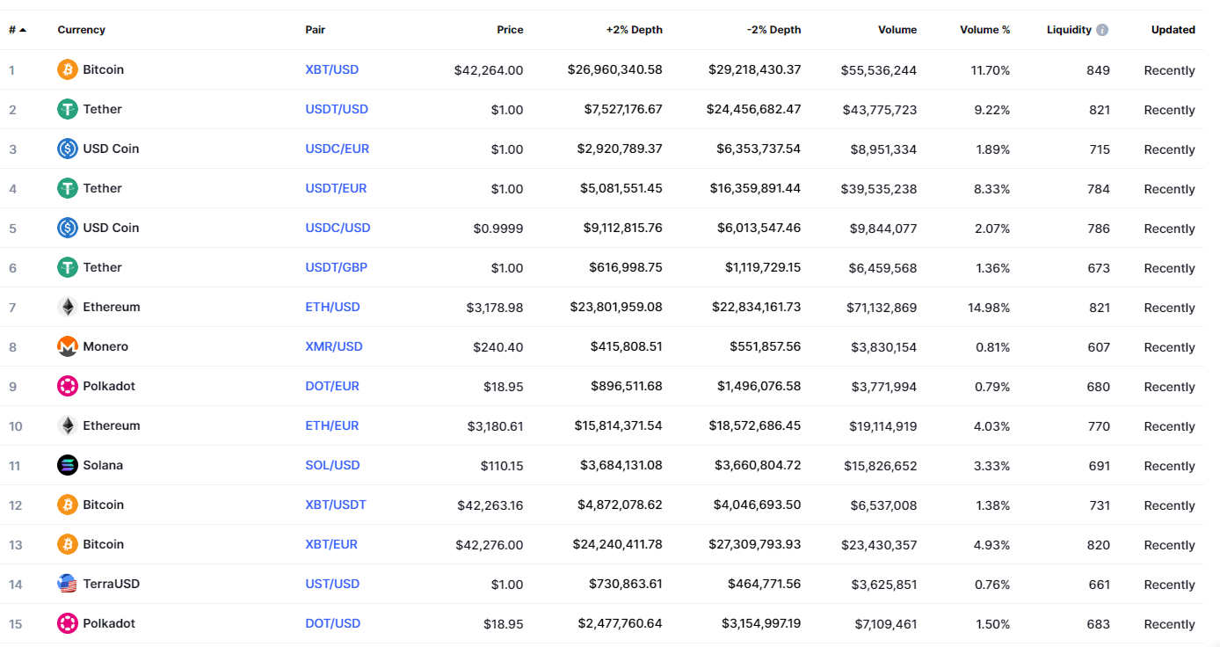1220x647 pixels.
Task: Open the ETH/USD pair link
Action: tap(333, 307)
